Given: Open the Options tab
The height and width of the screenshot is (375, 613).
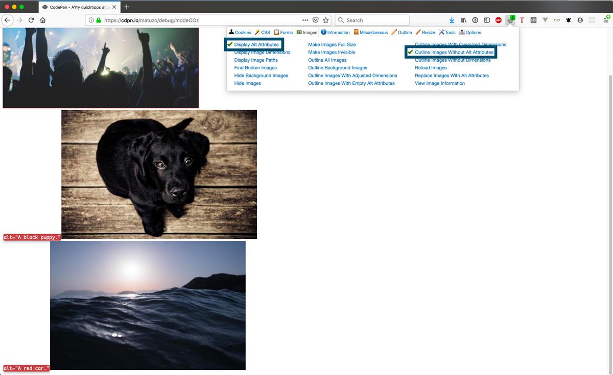Looking at the screenshot, I should point(470,32).
